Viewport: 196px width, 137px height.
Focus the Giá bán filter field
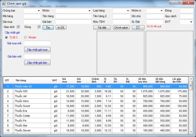coord(73,22)
